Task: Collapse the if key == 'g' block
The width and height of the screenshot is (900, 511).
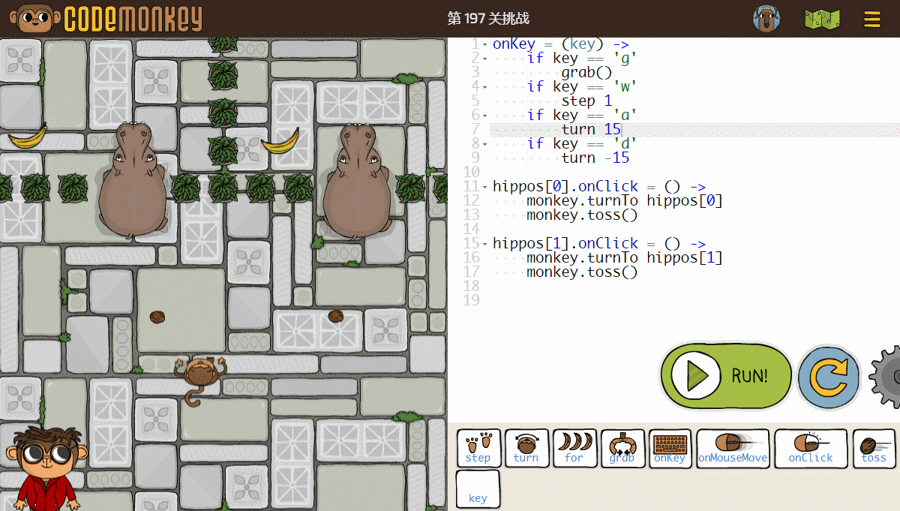Action: [485, 59]
